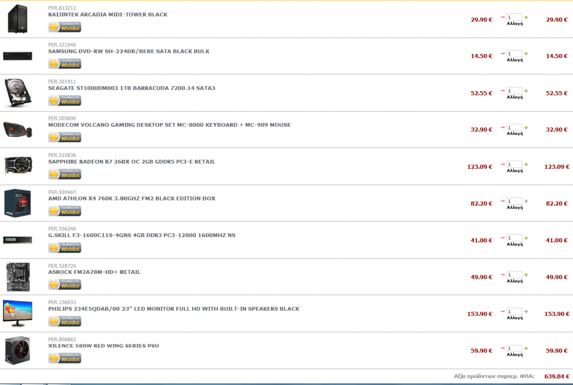Open Modecom Volcano Gaming Desktop Set link
Image resolution: width=573 pixels, height=385 pixels.
pyautogui.click(x=170, y=125)
